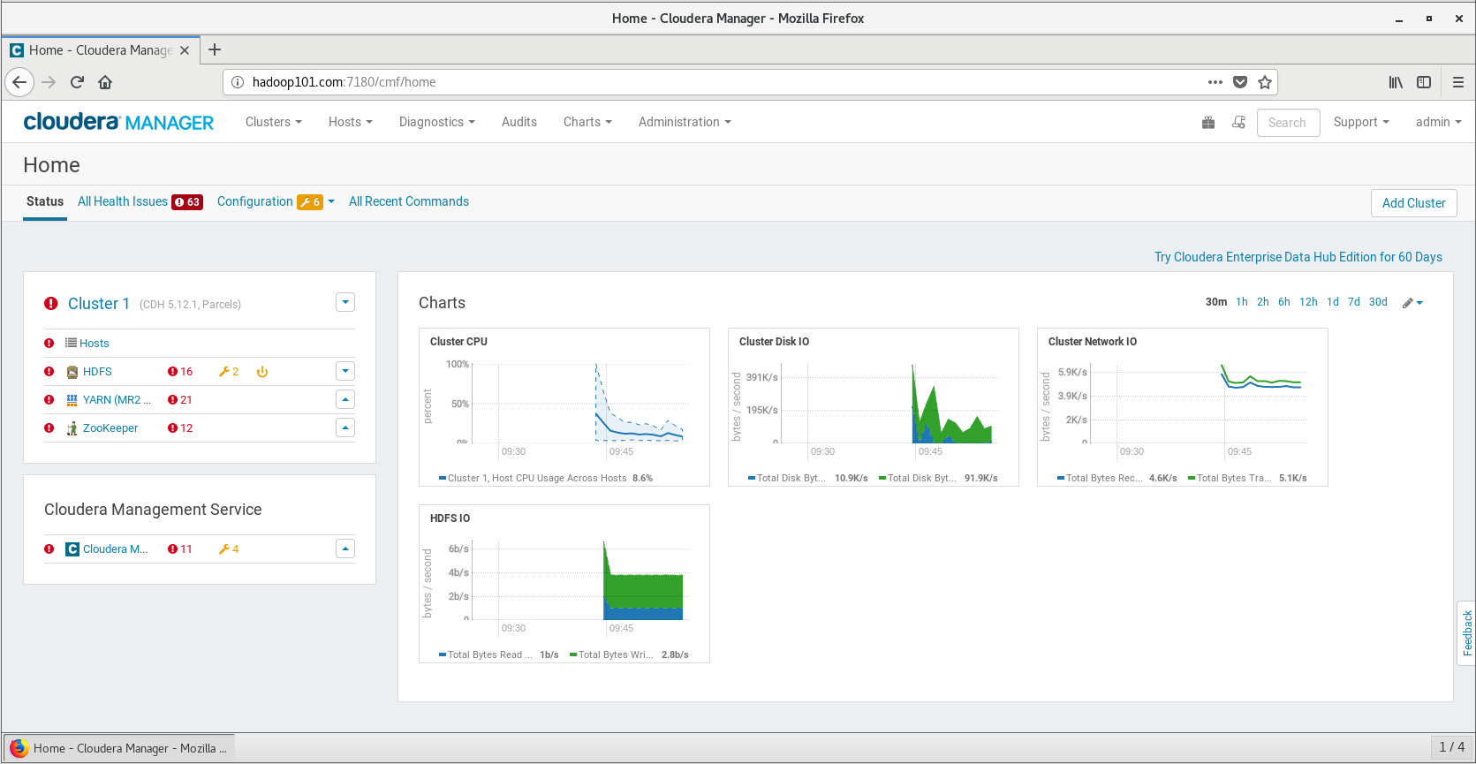Image resolution: width=1476 pixels, height=764 pixels.
Task: Click HDFS red health status icon
Action: (x=49, y=372)
